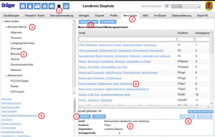Click the Inhalt column header
Viewport: 215px width, 137px height.
(82, 33)
